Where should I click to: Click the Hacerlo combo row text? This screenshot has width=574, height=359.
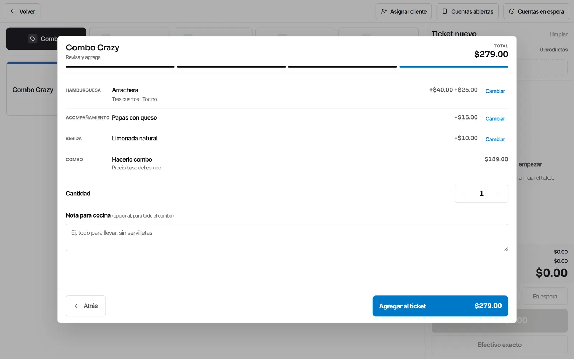[x=132, y=159]
